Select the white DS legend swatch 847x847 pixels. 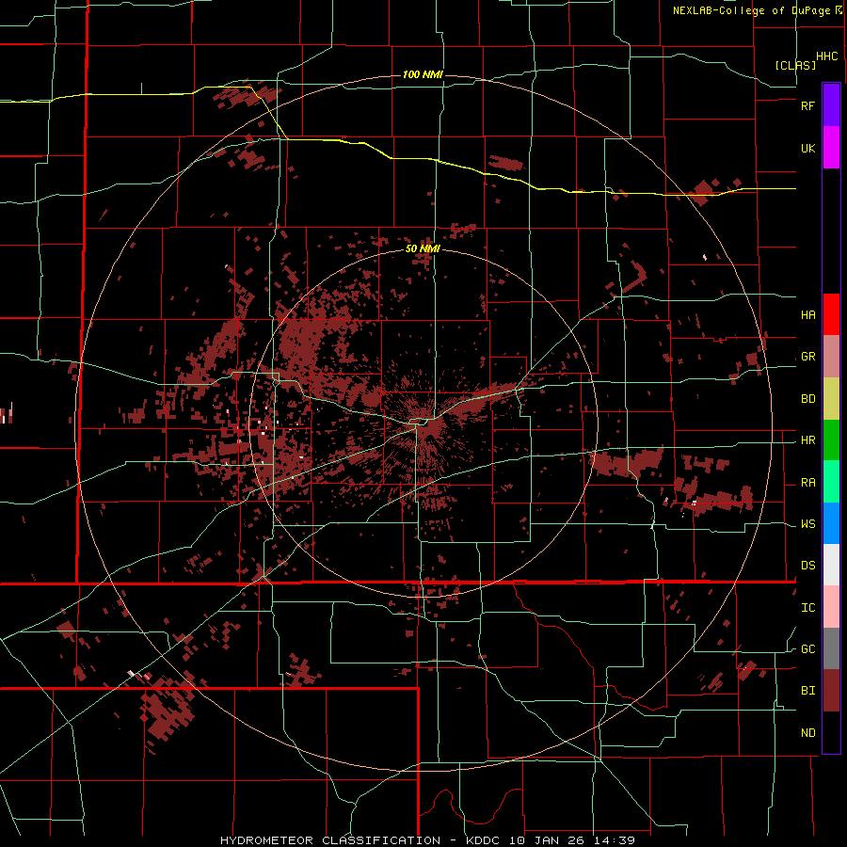pyautogui.click(x=831, y=565)
